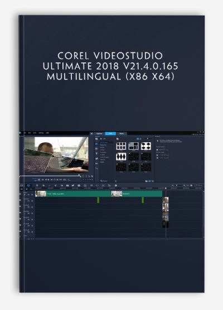The height and width of the screenshot is (310, 223).
Task: Select the first radio option in Options panel
Action: [x=157, y=149]
